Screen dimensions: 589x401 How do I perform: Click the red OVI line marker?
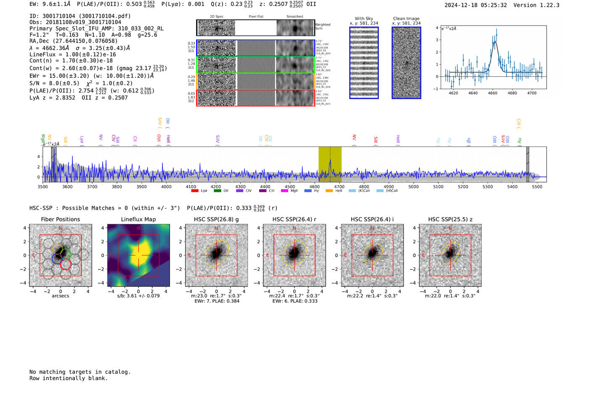pyautogui.click(x=159, y=140)
